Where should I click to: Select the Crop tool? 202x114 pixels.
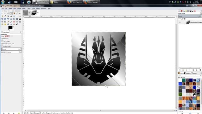point(20,16)
